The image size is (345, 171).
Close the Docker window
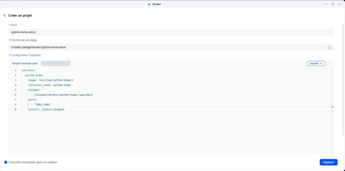pyautogui.click(x=339, y=4)
